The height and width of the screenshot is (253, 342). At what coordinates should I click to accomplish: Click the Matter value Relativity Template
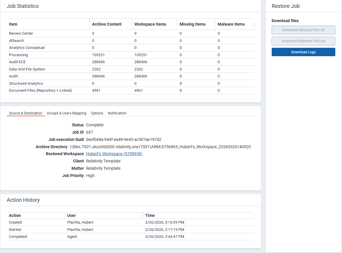tap(103, 168)
